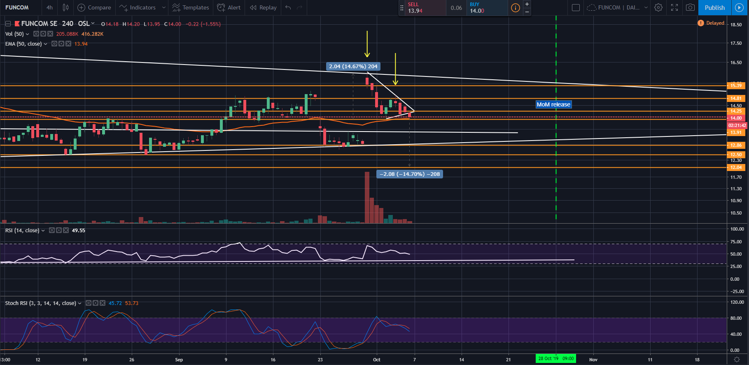Collapse the chart legend

(x=8, y=24)
